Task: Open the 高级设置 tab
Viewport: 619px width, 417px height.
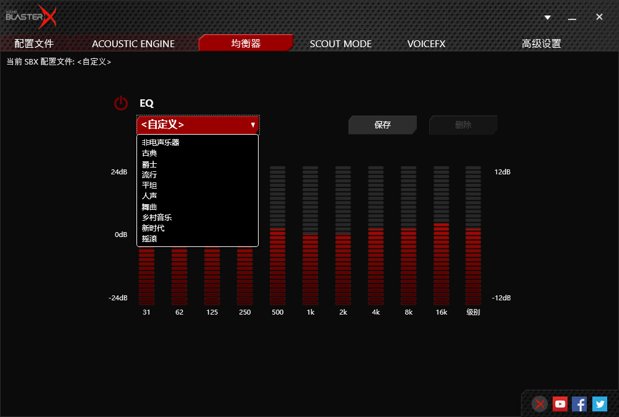Action: coord(541,43)
